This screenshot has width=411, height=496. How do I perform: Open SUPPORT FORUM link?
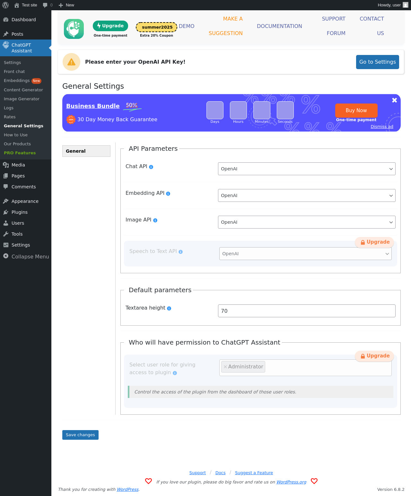(x=334, y=26)
